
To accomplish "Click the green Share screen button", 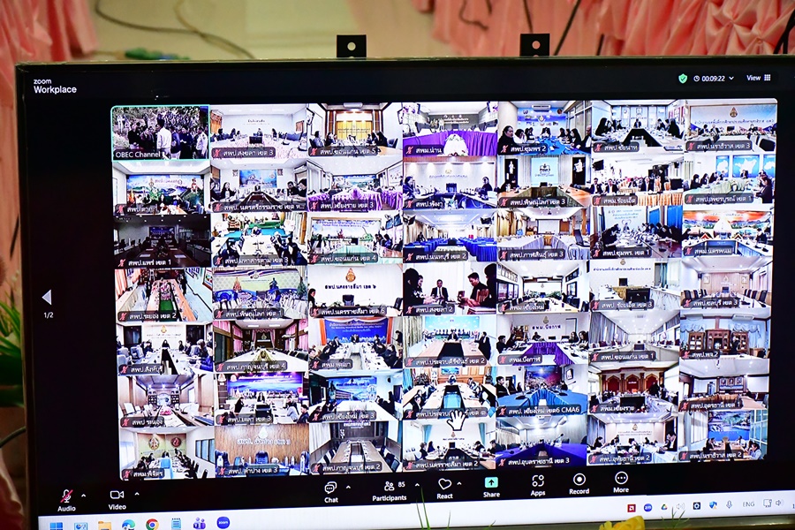I will pyautogui.click(x=491, y=483).
